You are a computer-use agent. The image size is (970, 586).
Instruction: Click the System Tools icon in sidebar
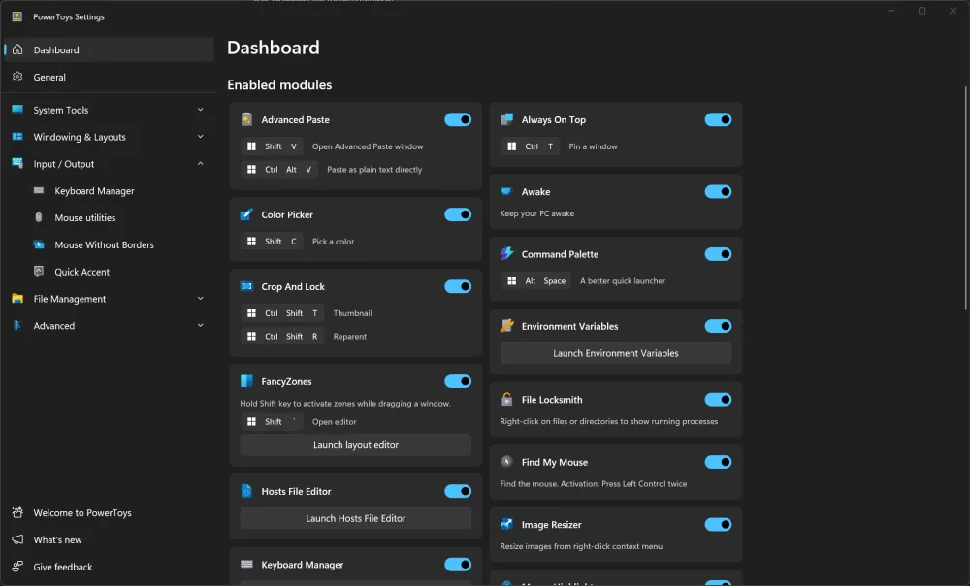click(17, 110)
